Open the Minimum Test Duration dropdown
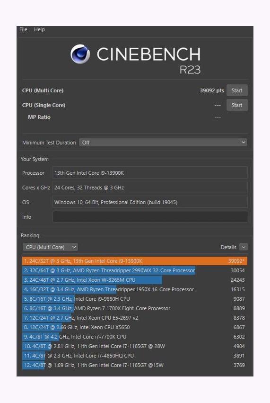Screen dimensions: 270x403 pos(163,143)
